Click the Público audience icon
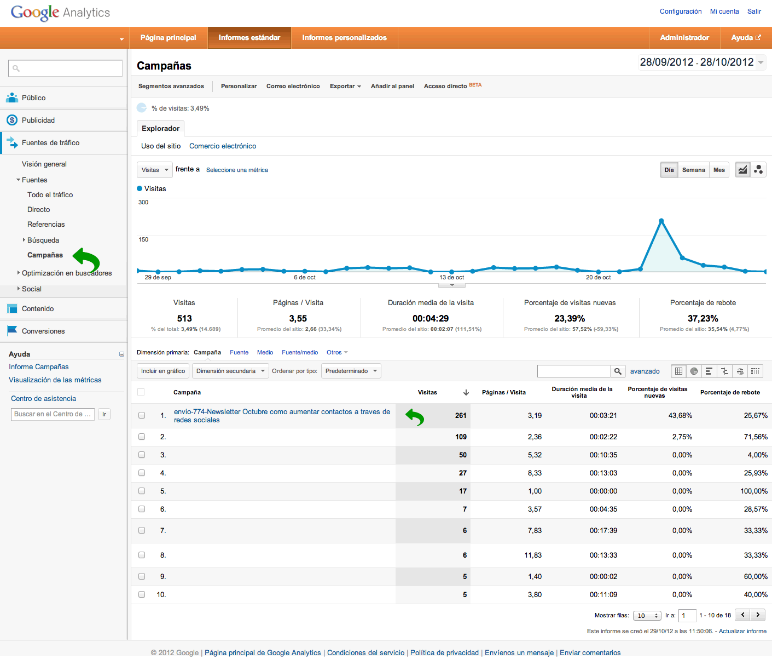 [x=12, y=98]
